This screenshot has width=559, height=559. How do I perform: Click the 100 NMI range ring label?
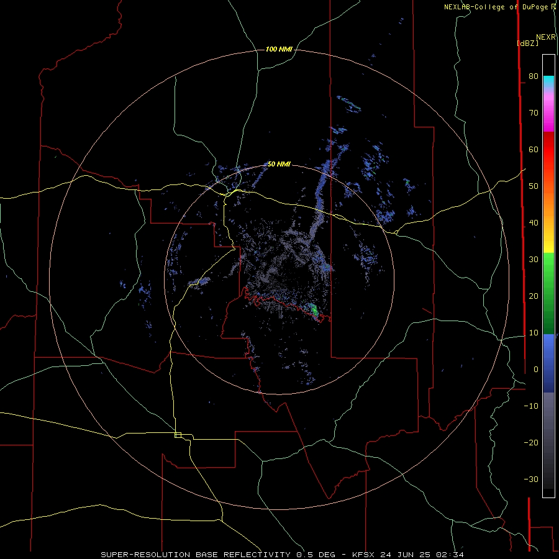click(x=279, y=49)
